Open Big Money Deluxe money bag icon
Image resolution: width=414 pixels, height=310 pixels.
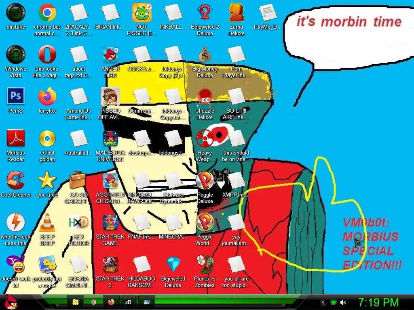click(205, 54)
